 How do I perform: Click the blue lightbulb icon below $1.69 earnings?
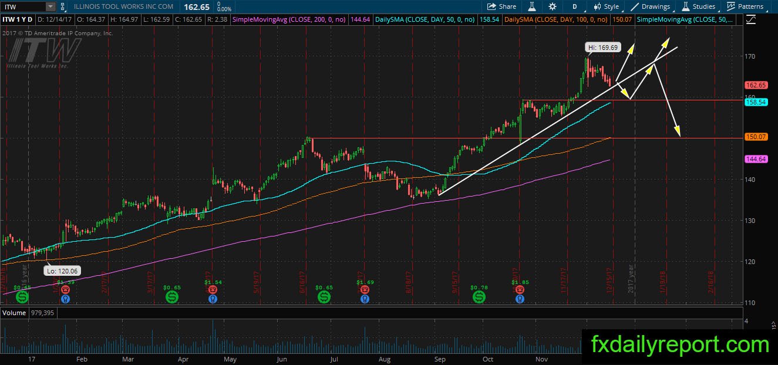coord(365,299)
